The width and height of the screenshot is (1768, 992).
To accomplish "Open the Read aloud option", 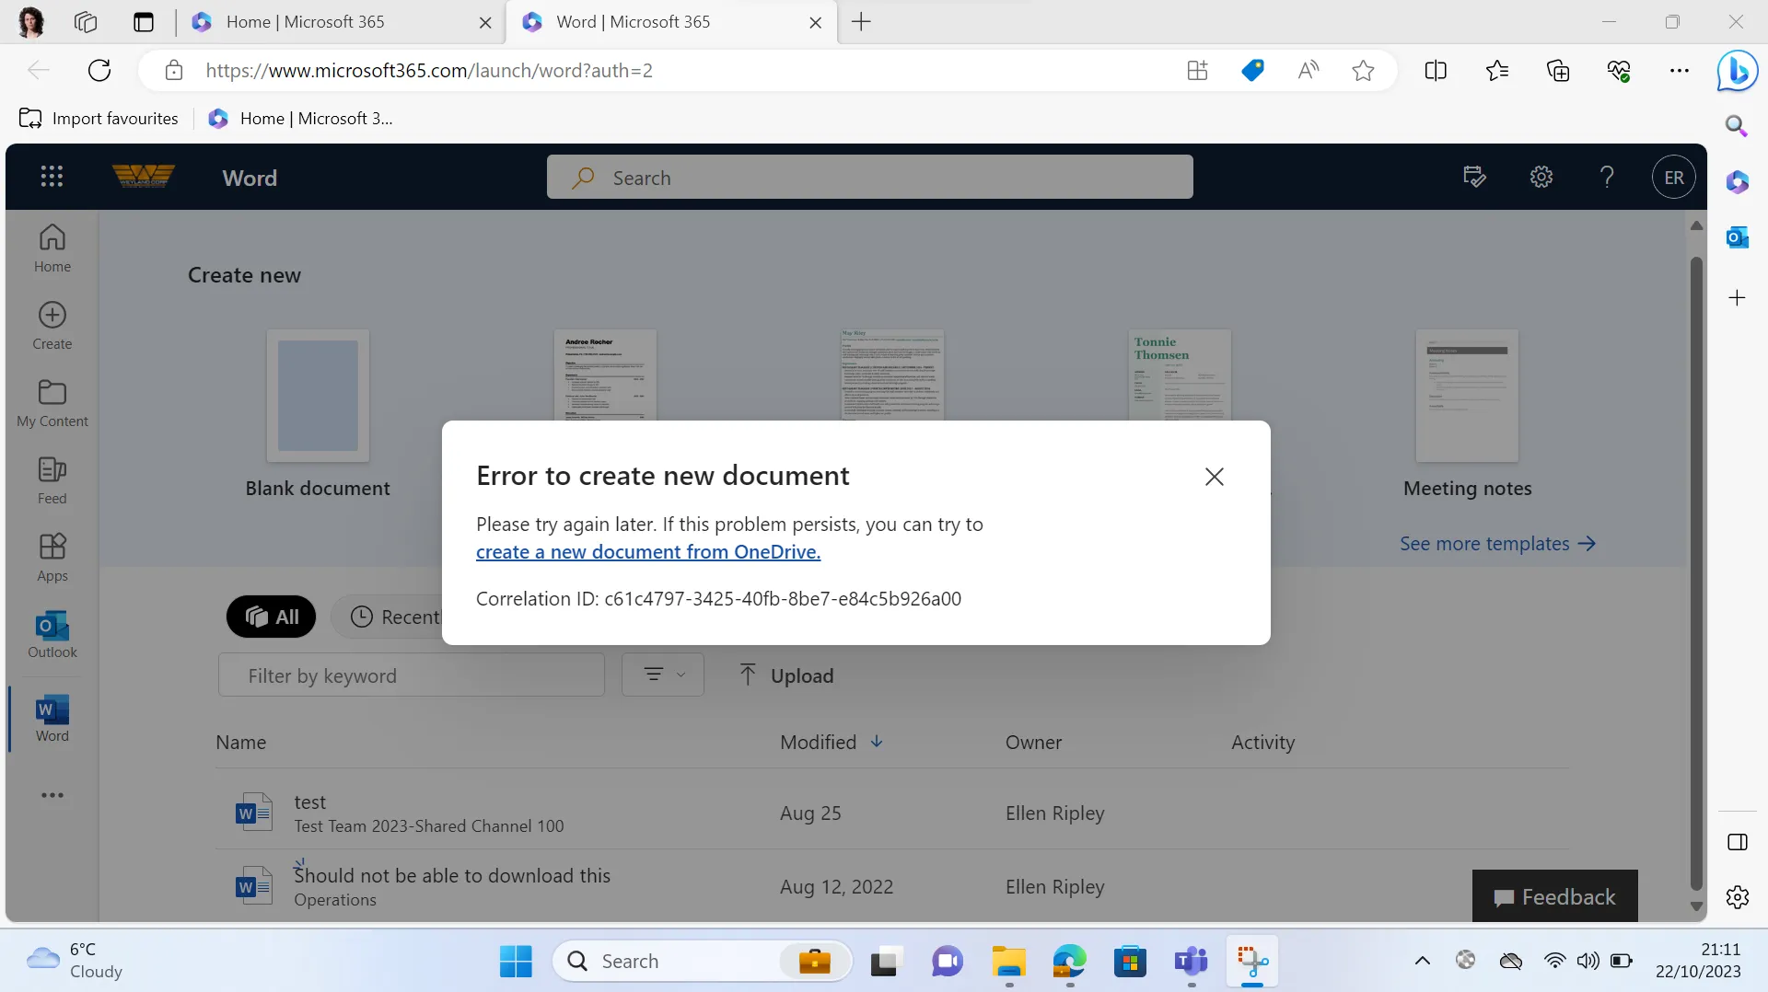I will point(1308,71).
